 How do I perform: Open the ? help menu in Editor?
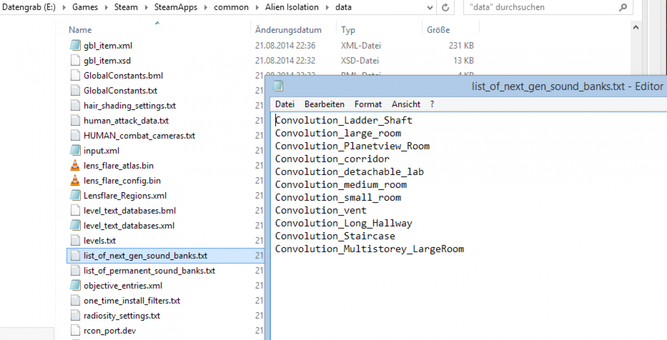pyautogui.click(x=432, y=104)
